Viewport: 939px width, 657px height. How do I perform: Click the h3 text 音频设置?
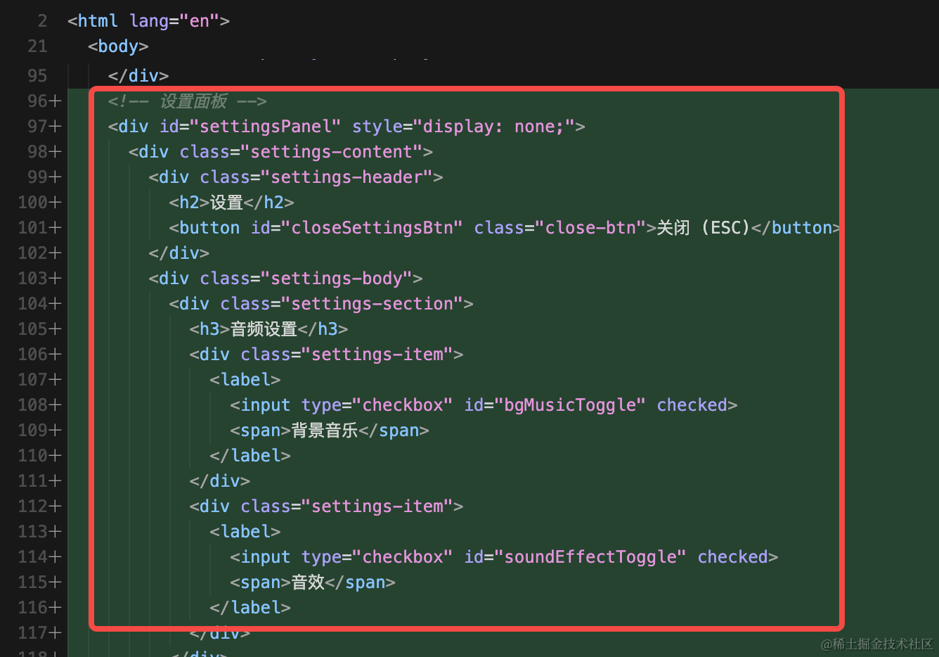[264, 329]
